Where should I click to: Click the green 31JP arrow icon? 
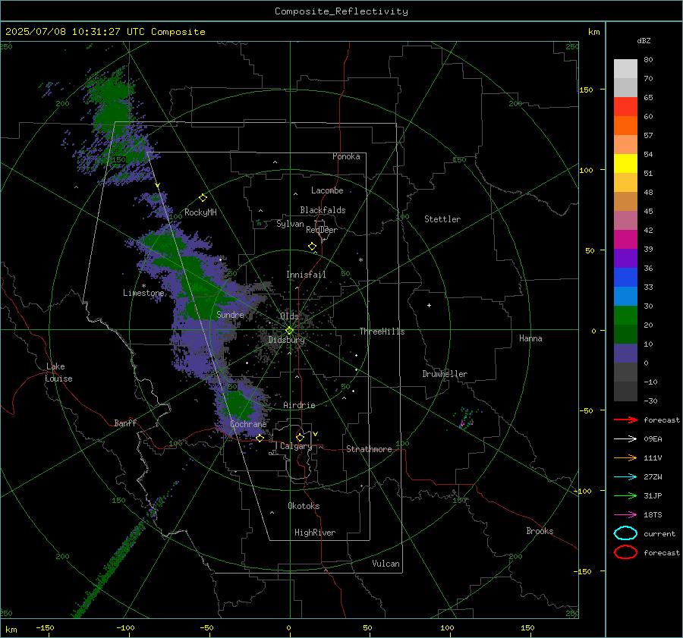625,495
